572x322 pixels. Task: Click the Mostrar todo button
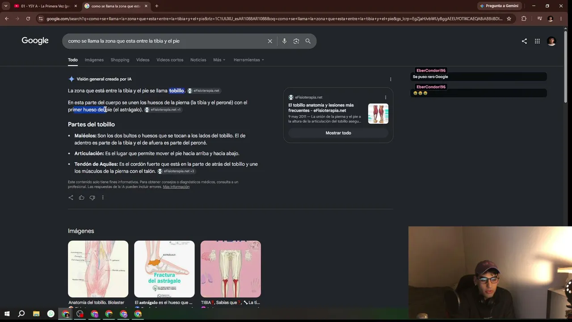(338, 133)
